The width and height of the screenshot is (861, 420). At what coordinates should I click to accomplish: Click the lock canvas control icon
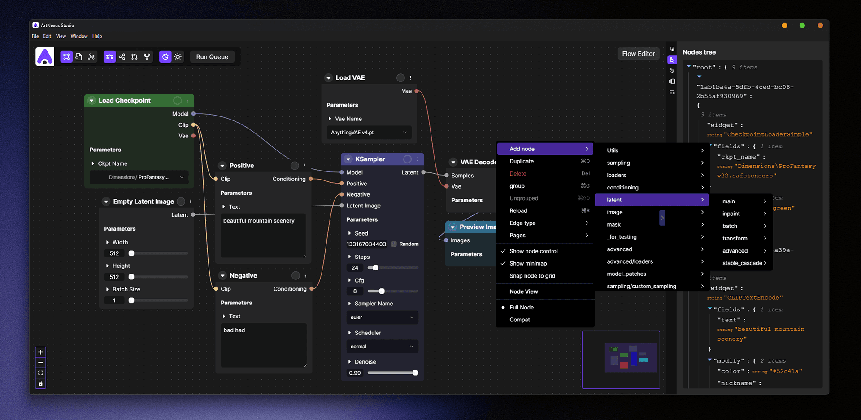point(40,384)
